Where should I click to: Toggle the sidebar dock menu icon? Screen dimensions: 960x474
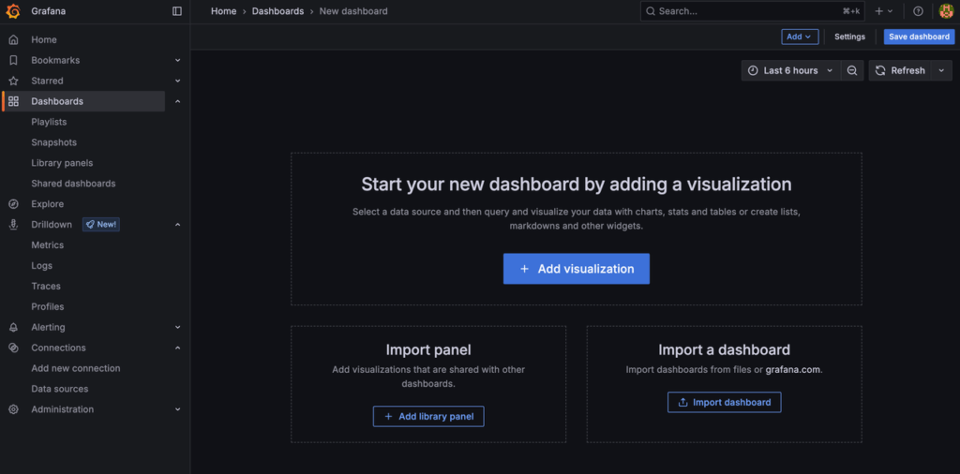pos(177,11)
